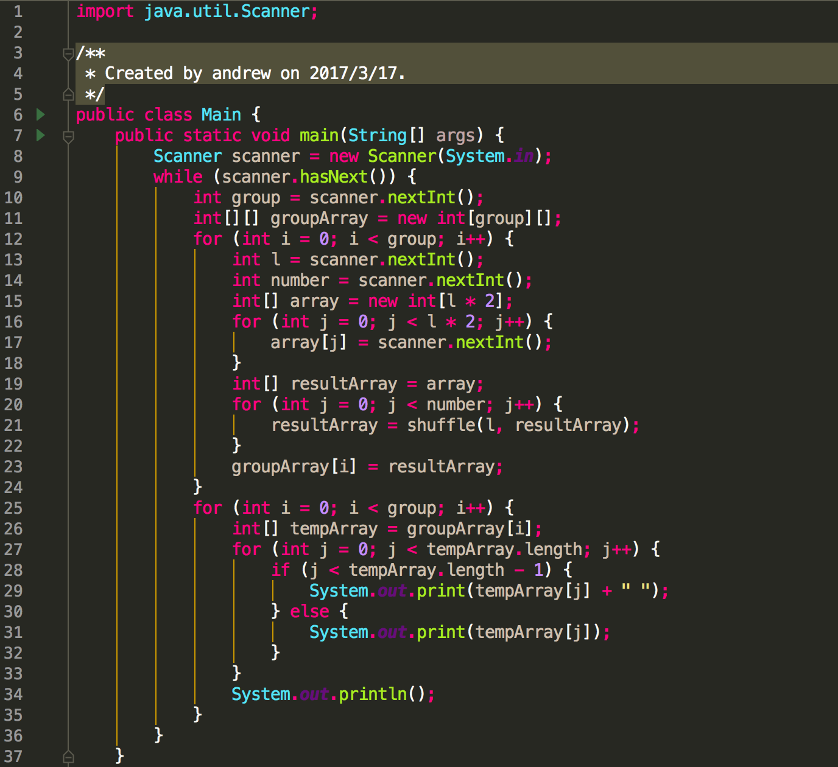Viewport: 838px width, 767px height.
Task: Click the fold end marker at line 5
Action: tap(68, 94)
